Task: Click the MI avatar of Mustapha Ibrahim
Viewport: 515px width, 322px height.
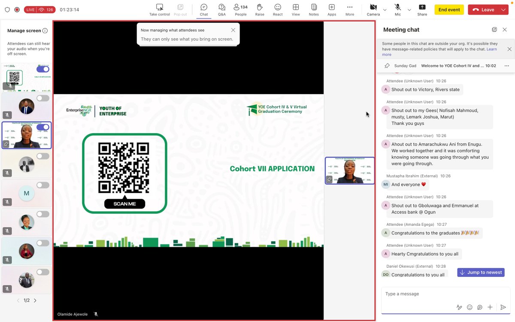Action: 385,185
